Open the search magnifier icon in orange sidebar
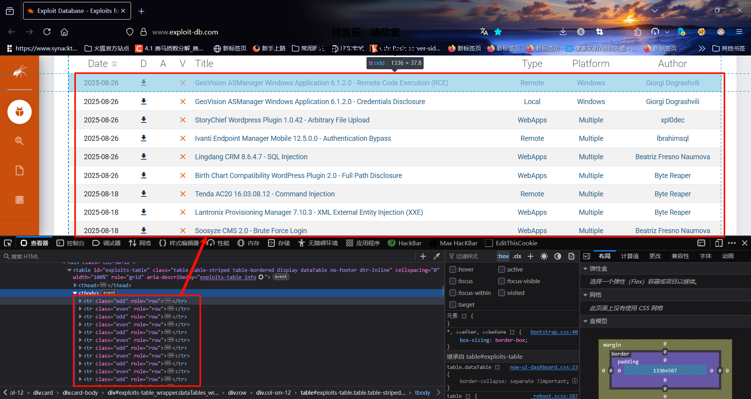751x399 pixels. pyautogui.click(x=19, y=141)
